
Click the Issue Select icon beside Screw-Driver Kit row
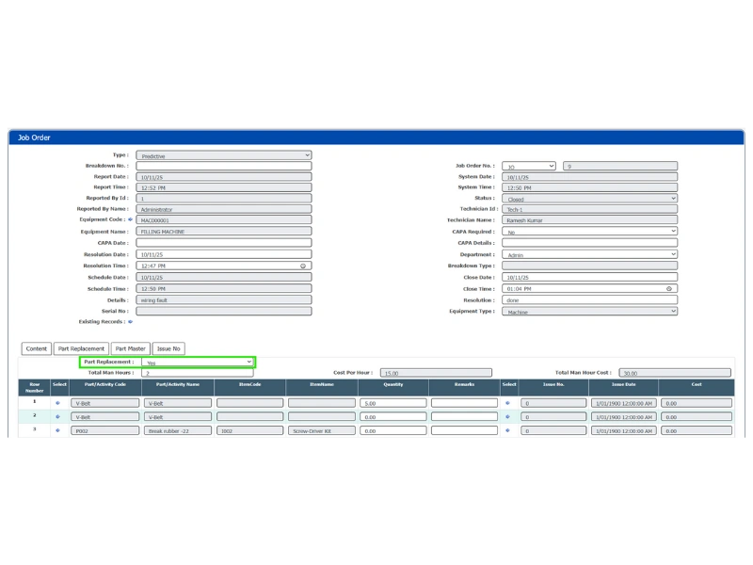[508, 430]
